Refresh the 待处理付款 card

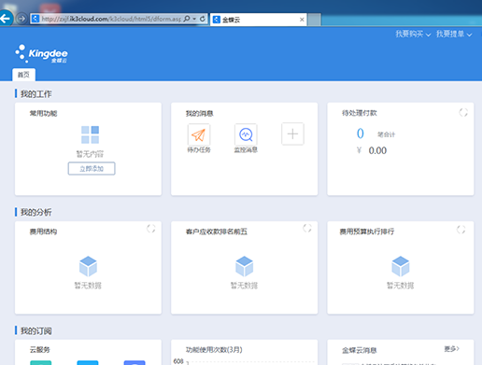[463, 112]
